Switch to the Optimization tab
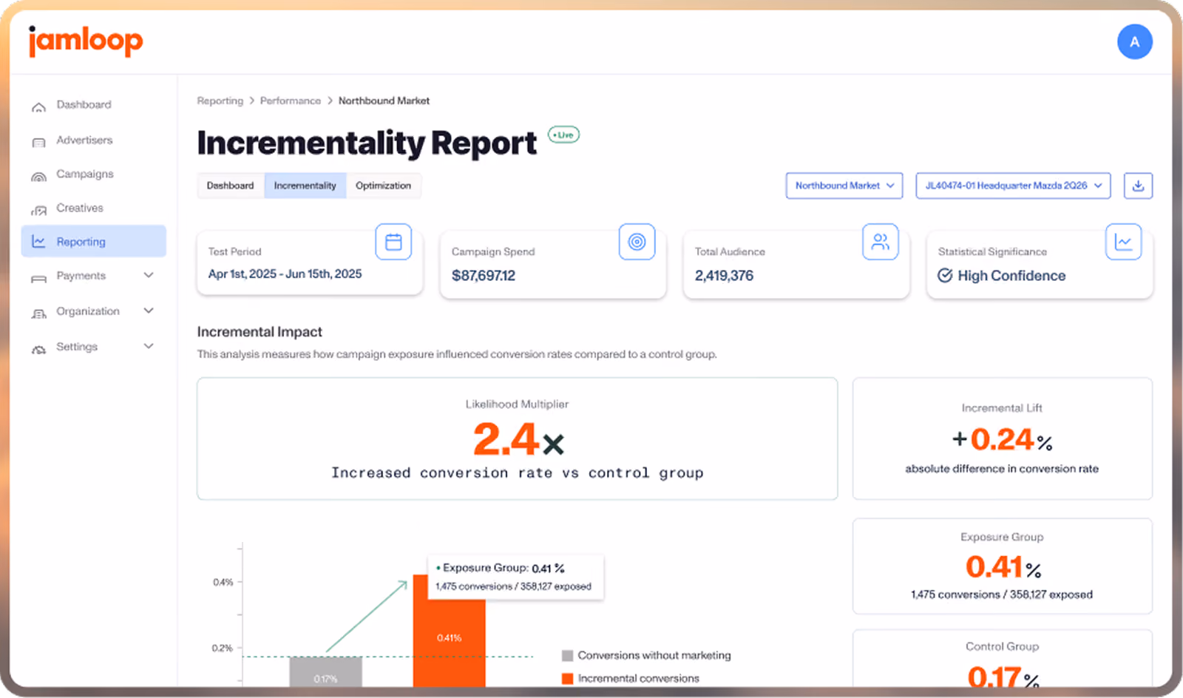 tap(383, 186)
